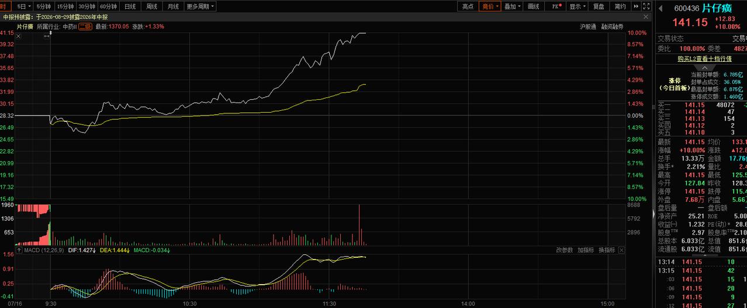This screenshot has height=308, width=747.
Task: Click the 总手 13.33万 value
Action: [x=694, y=158]
